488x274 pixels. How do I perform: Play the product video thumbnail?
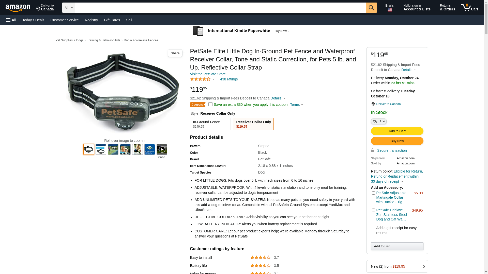click(x=162, y=150)
